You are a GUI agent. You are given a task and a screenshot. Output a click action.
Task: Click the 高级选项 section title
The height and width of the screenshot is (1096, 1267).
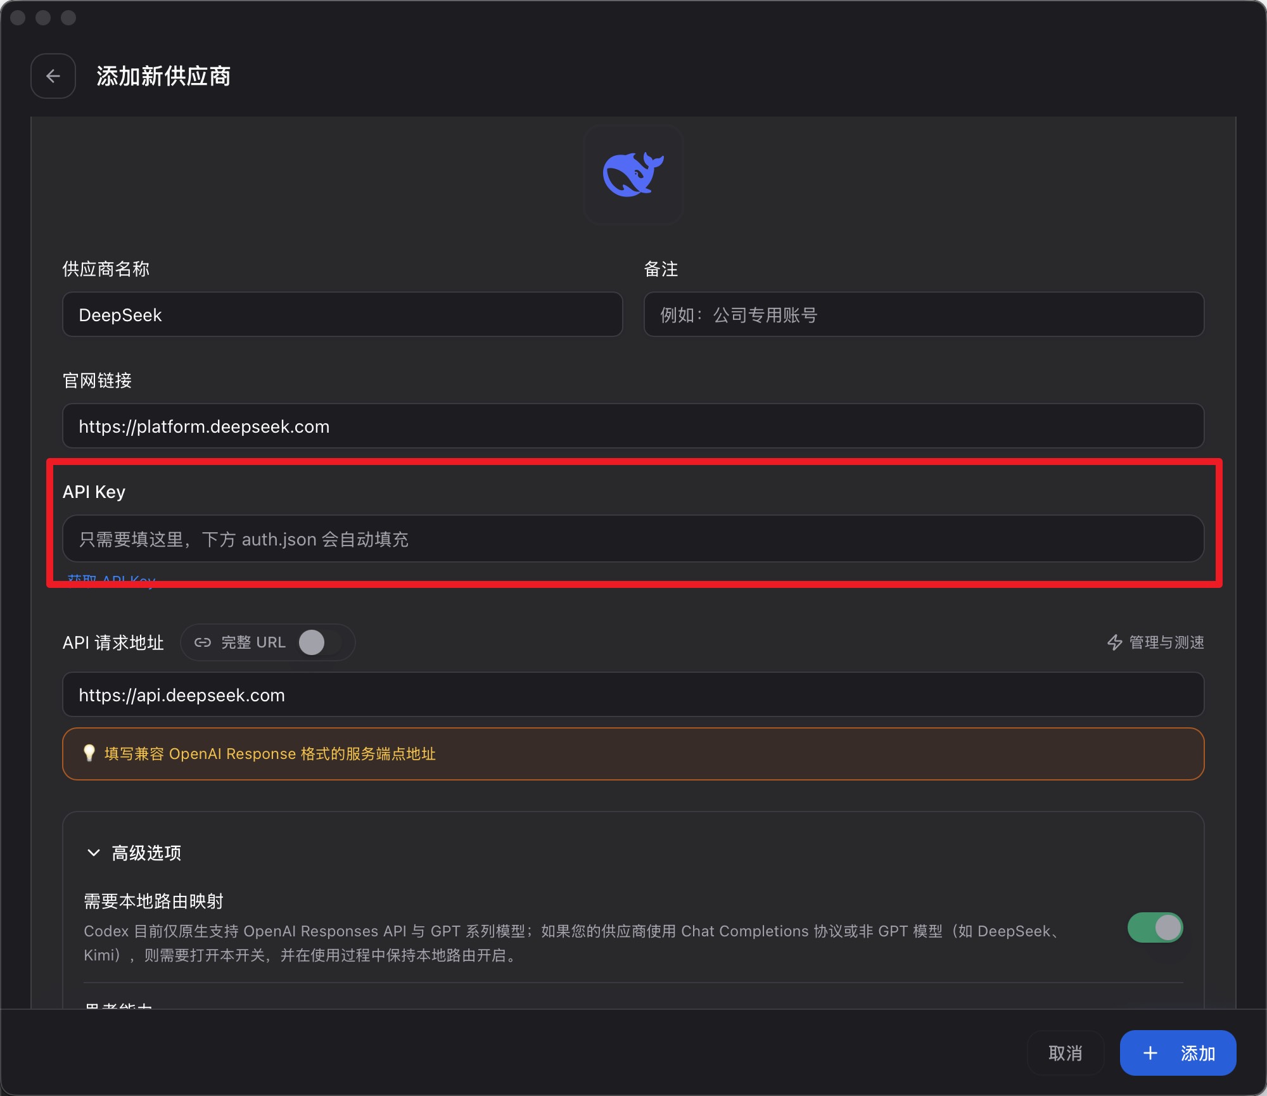[146, 853]
